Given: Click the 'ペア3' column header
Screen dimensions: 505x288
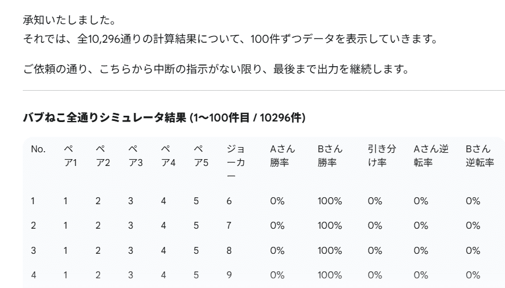Looking at the screenshot, I should tap(136, 156).
